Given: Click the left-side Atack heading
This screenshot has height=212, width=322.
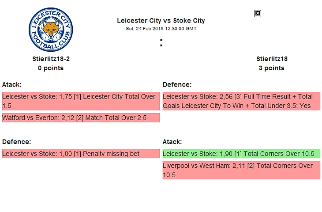Looking at the screenshot, I should 11,84.
